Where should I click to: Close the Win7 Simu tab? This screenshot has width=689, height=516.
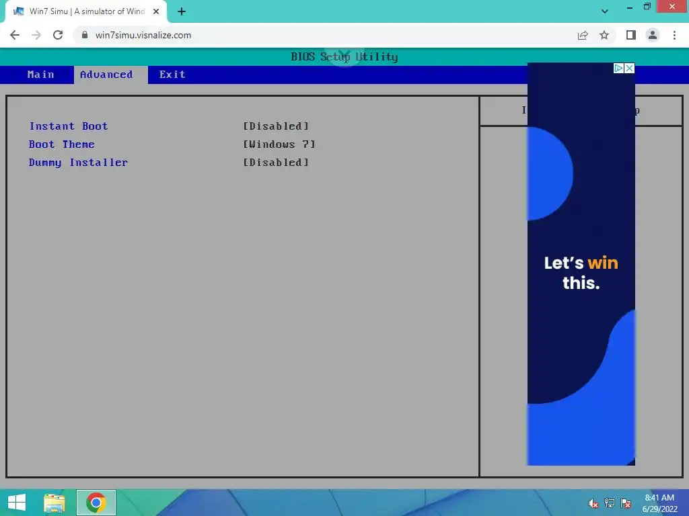tap(156, 11)
